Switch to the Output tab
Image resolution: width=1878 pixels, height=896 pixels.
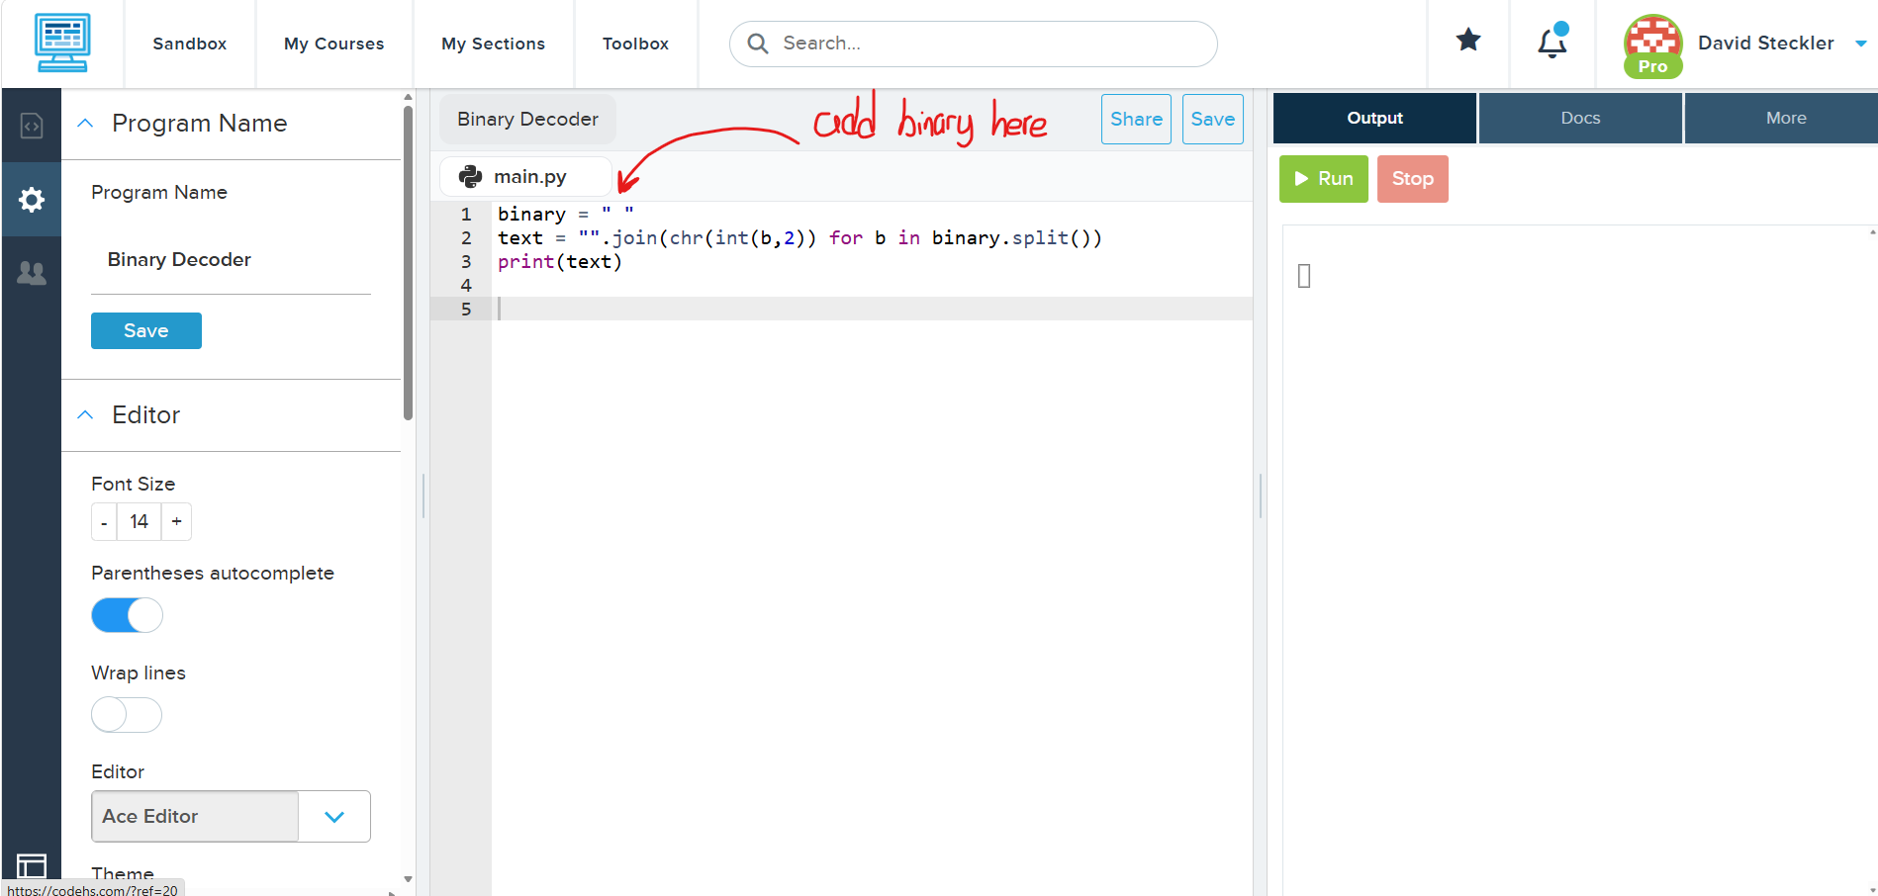1374,118
